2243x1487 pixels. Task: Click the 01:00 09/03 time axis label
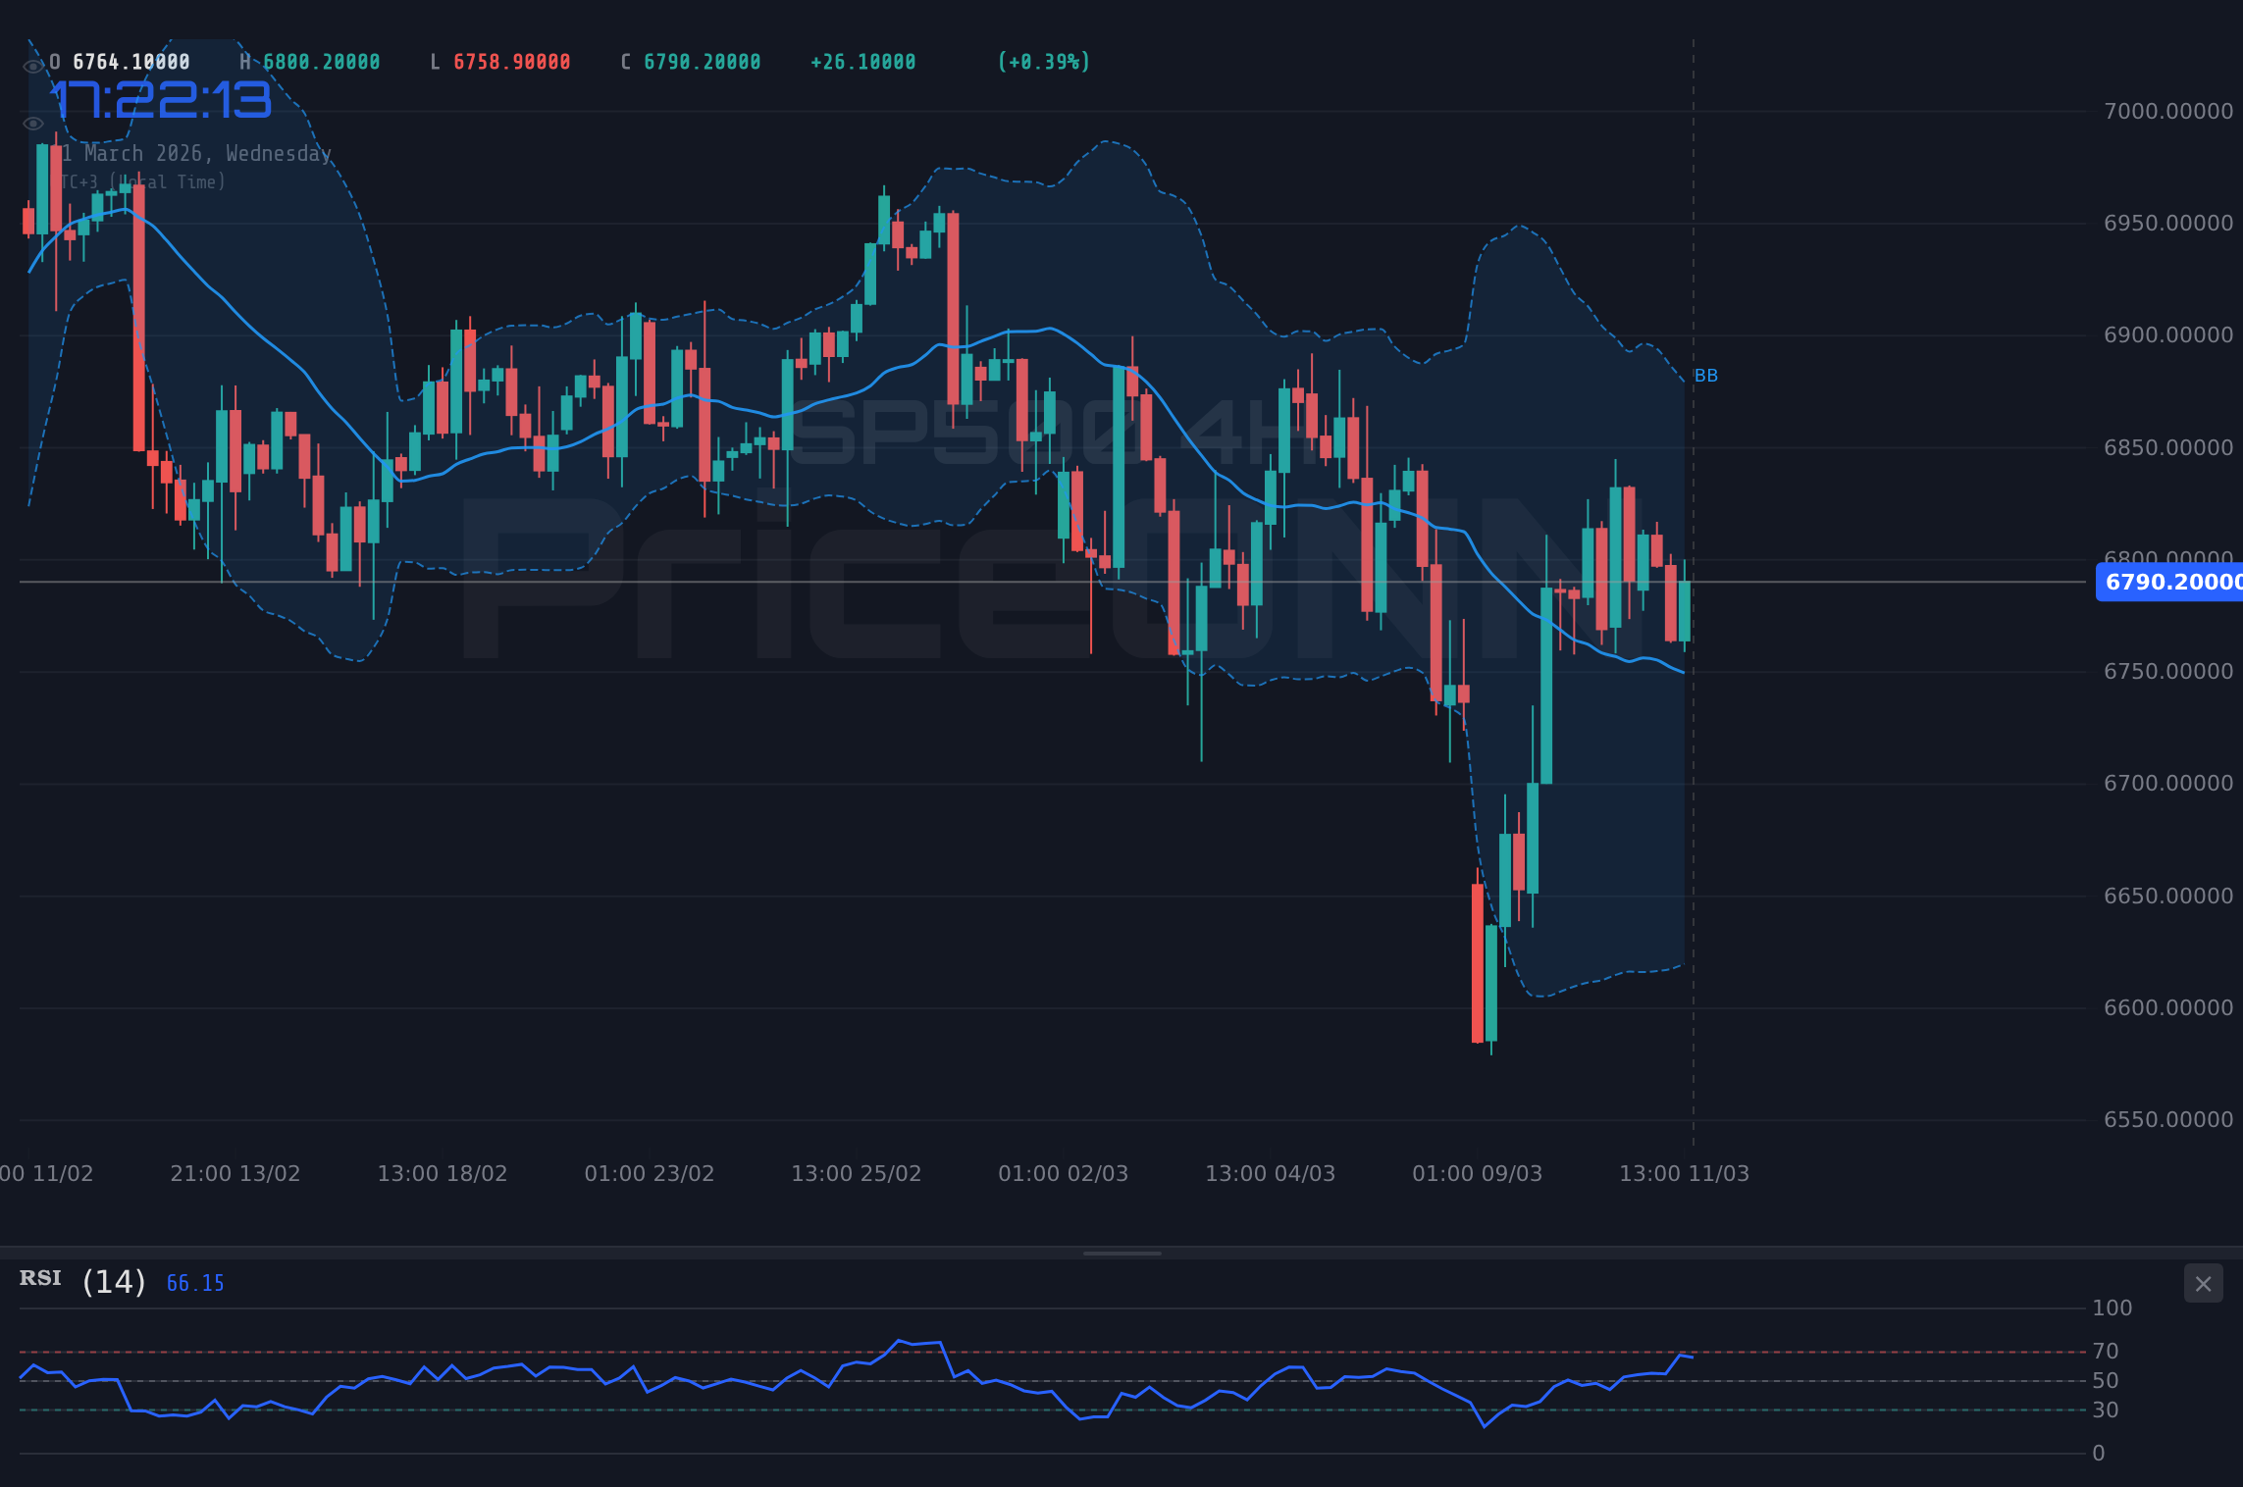coord(1477,1173)
